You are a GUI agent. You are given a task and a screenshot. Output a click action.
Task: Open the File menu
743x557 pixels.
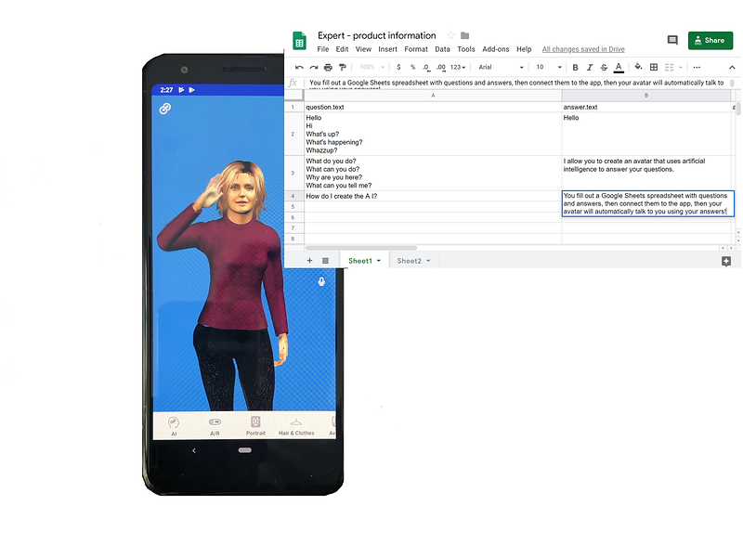click(x=322, y=49)
